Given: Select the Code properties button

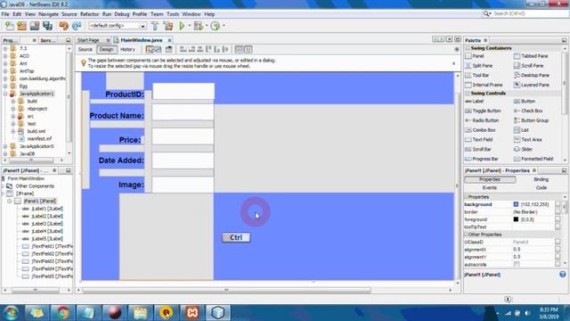Looking at the screenshot, I should point(541,188).
